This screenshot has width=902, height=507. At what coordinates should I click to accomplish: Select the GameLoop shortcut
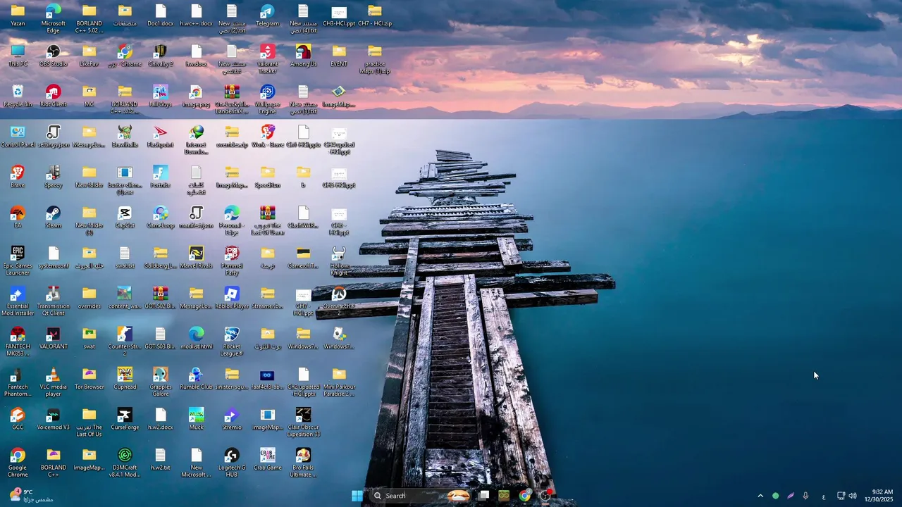(x=160, y=217)
